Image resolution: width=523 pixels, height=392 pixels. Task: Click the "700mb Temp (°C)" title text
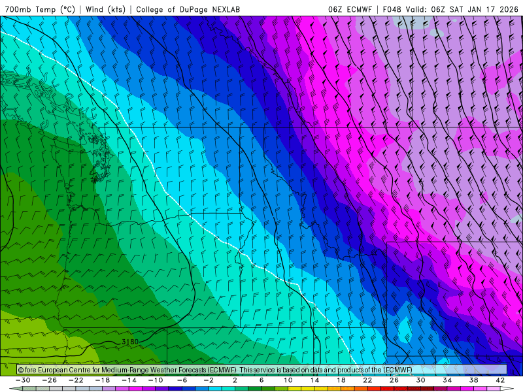(x=40, y=9)
